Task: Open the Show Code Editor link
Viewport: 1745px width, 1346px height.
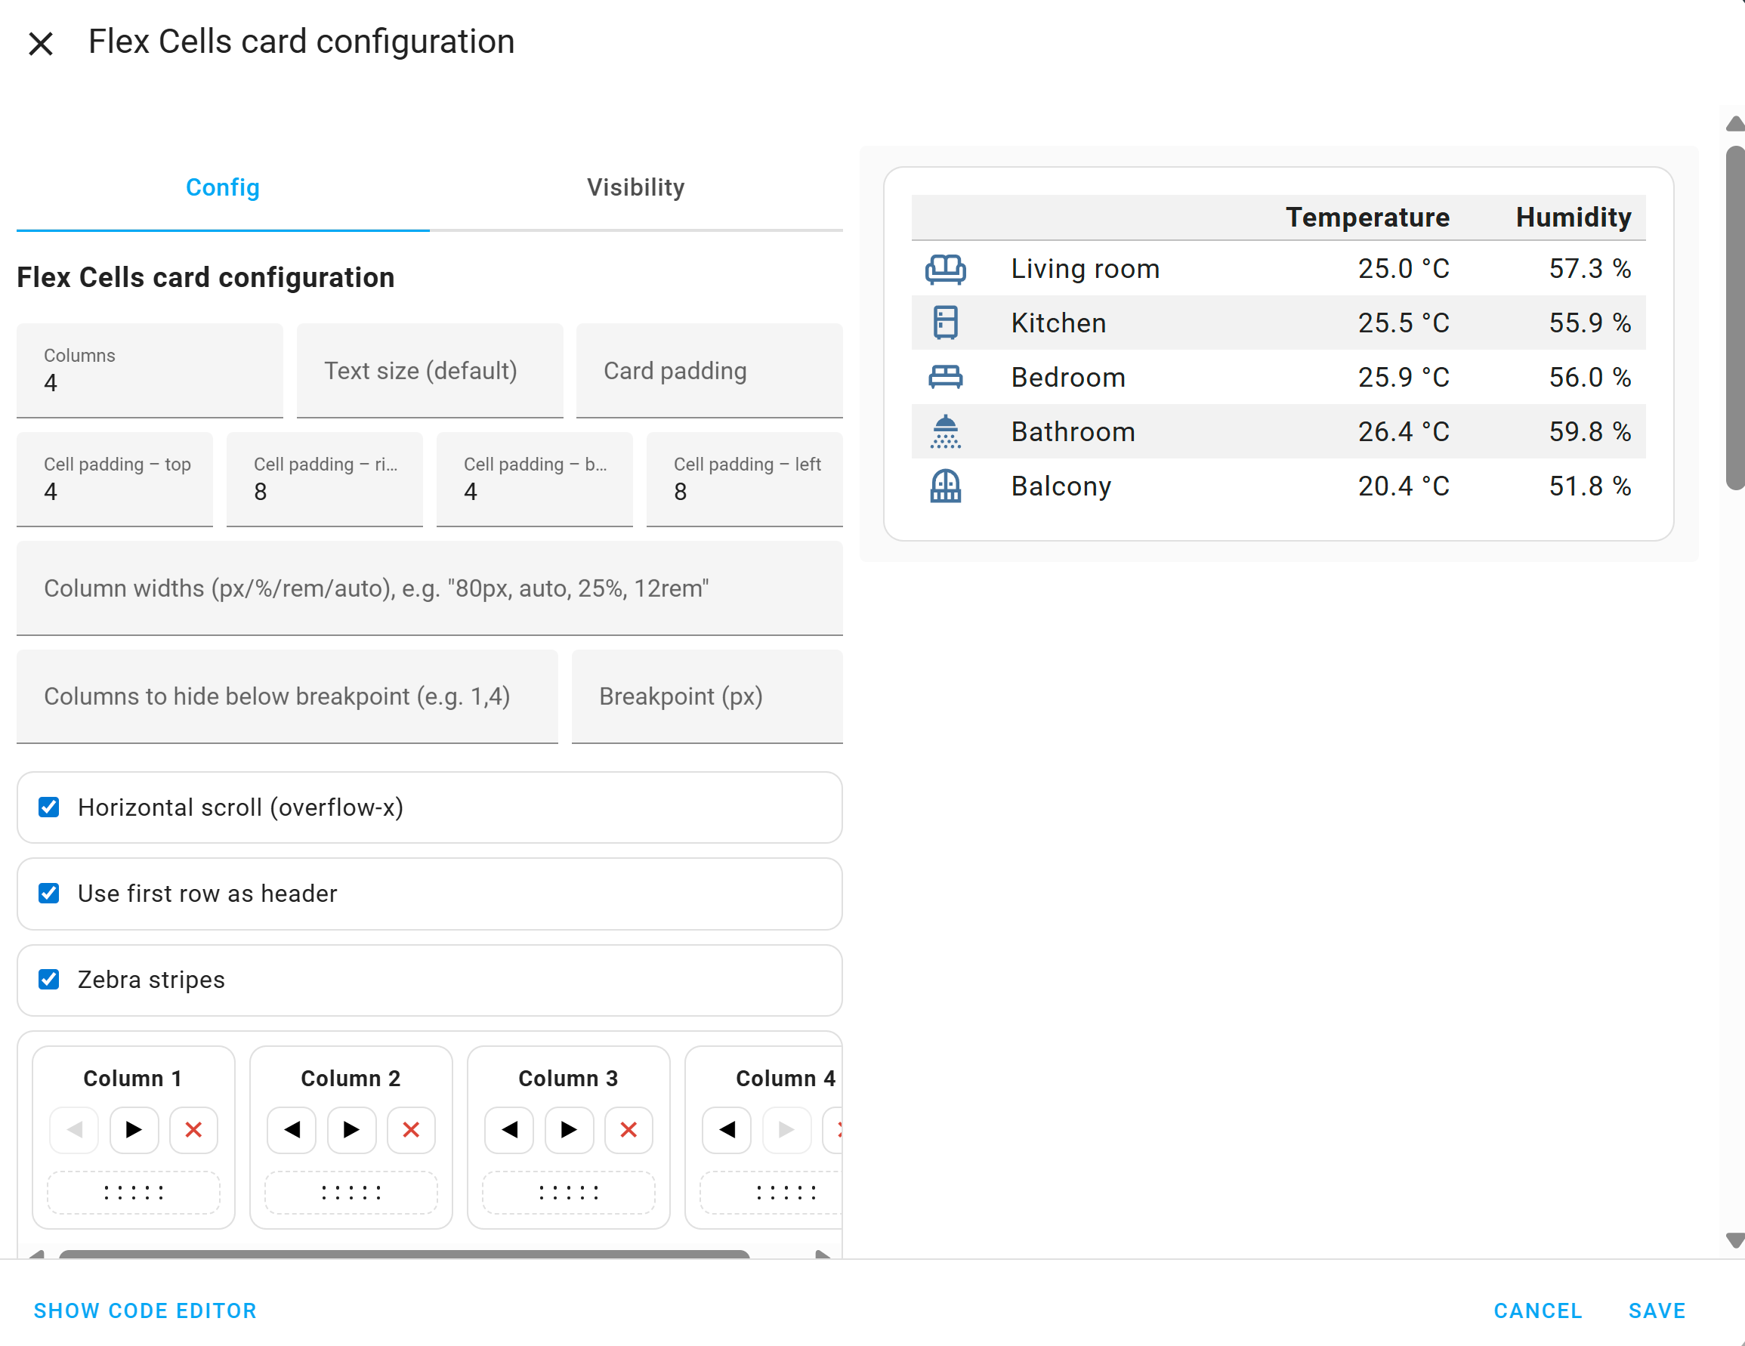Action: 144,1310
